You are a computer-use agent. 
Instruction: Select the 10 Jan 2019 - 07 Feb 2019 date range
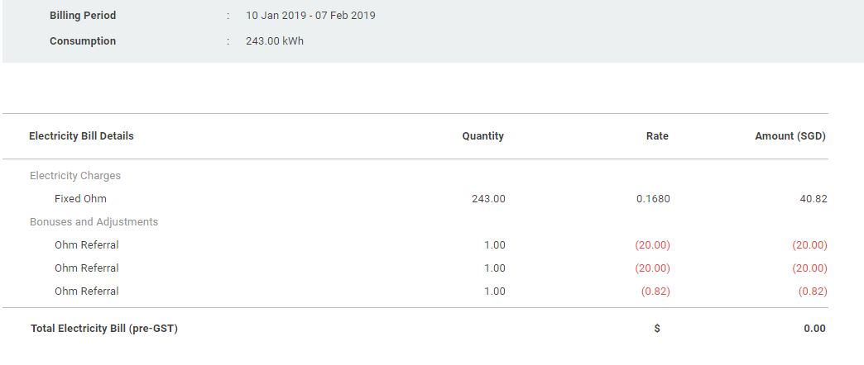tap(310, 16)
